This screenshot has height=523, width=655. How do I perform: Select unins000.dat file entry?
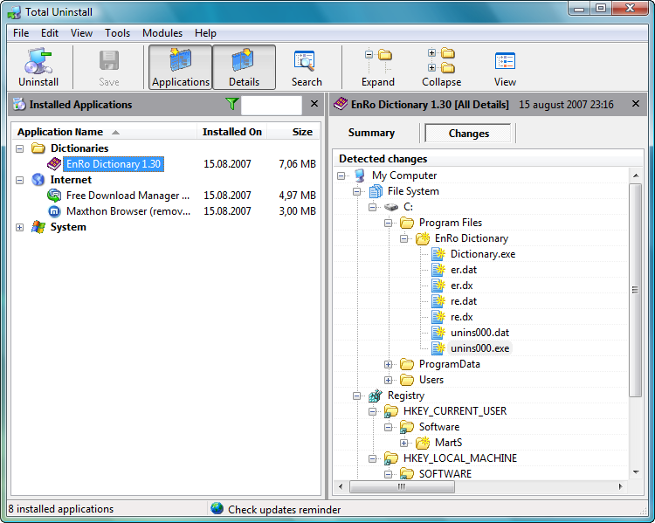(x=480, y=333)
